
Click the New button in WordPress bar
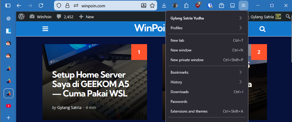point(86,17)
